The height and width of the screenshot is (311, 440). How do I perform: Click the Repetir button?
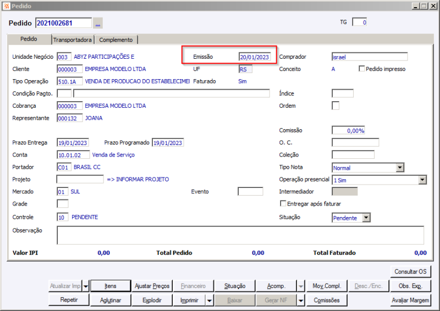coord(69,300)
